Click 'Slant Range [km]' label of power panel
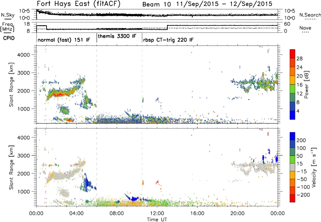 (x=11, y=85)
